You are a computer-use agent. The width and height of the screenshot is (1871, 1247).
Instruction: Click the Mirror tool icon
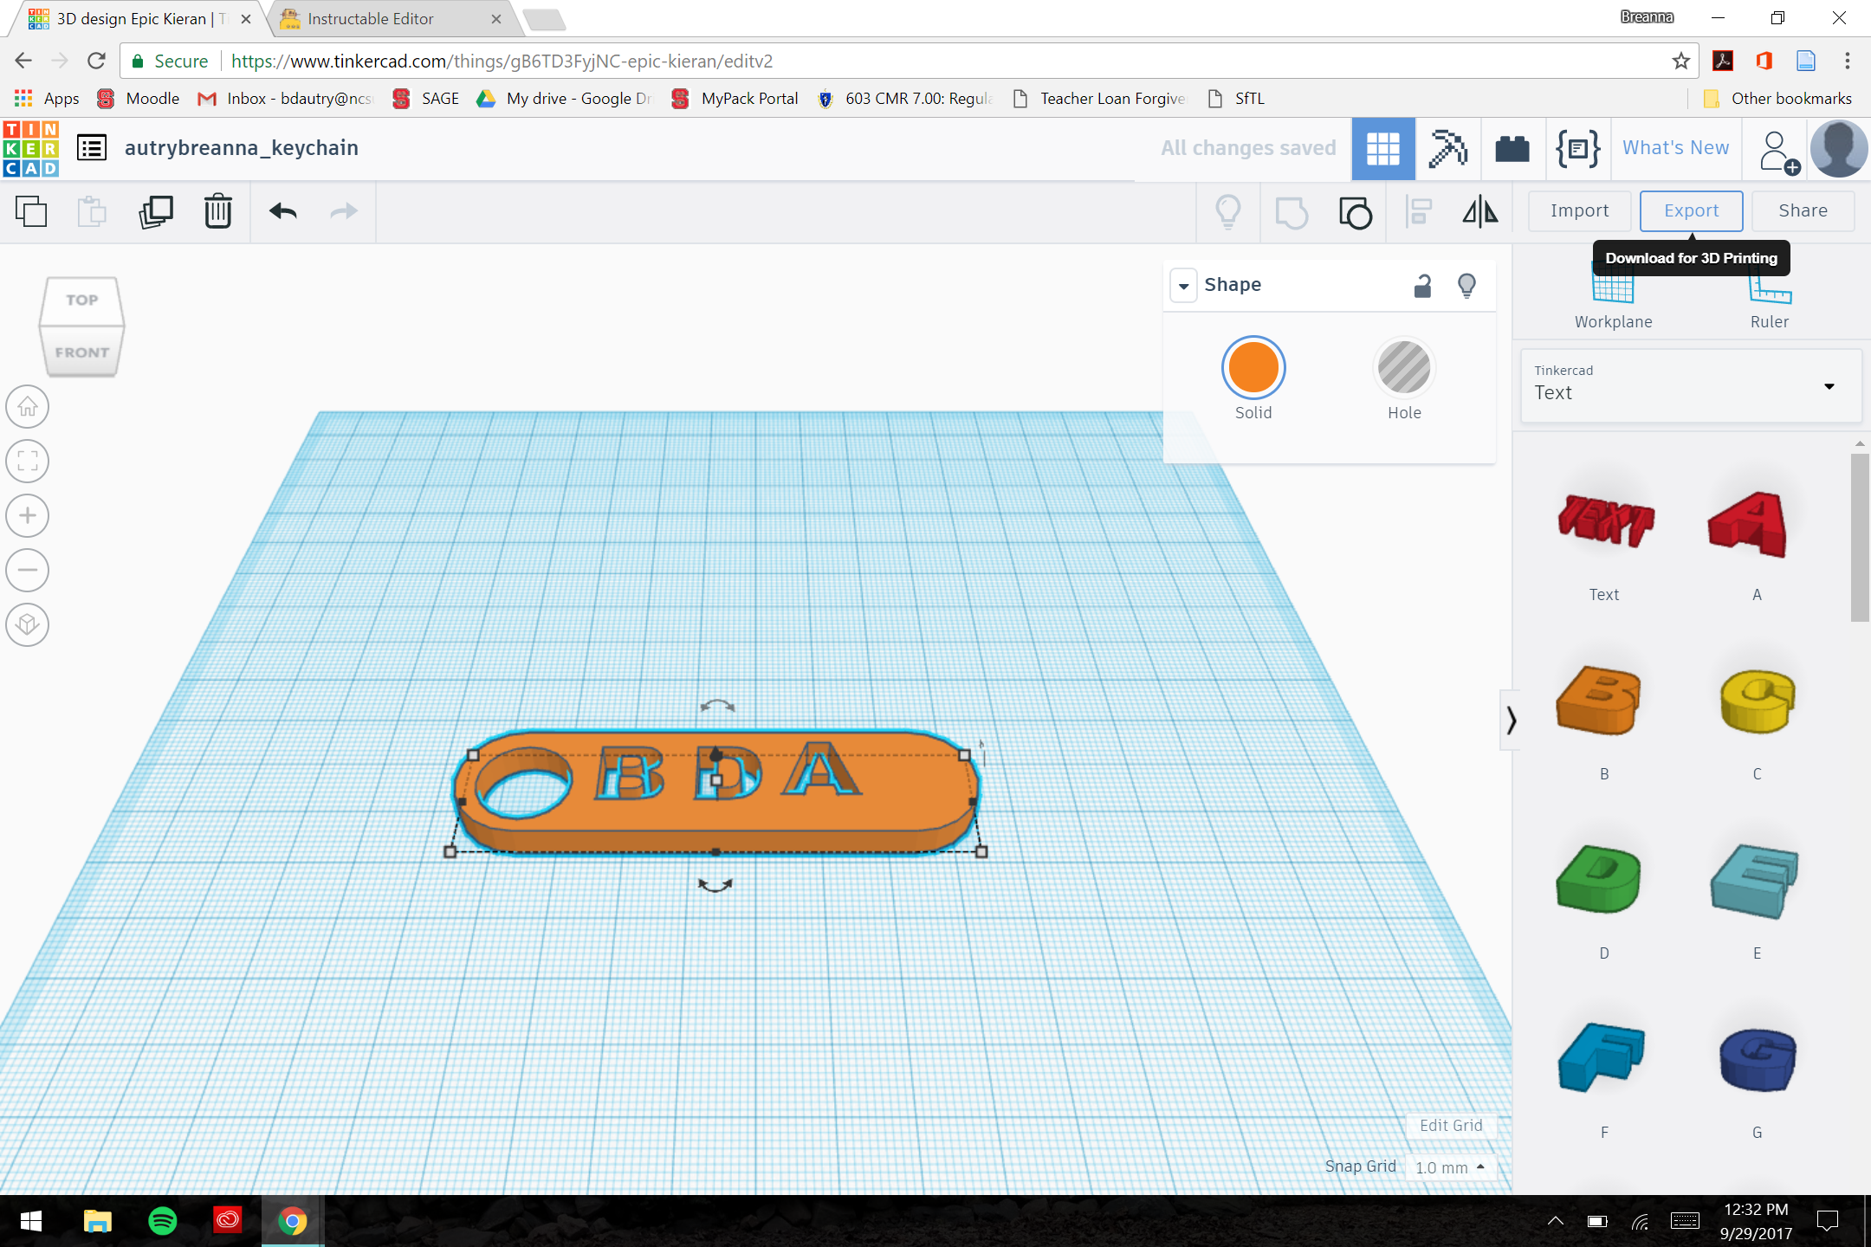[x=1479, y=212]
